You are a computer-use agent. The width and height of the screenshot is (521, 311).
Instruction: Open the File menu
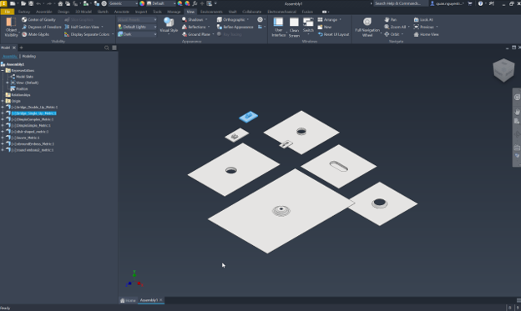click(8, 12)
